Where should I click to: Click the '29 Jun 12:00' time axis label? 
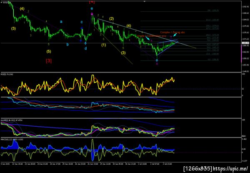coord(106,163)
